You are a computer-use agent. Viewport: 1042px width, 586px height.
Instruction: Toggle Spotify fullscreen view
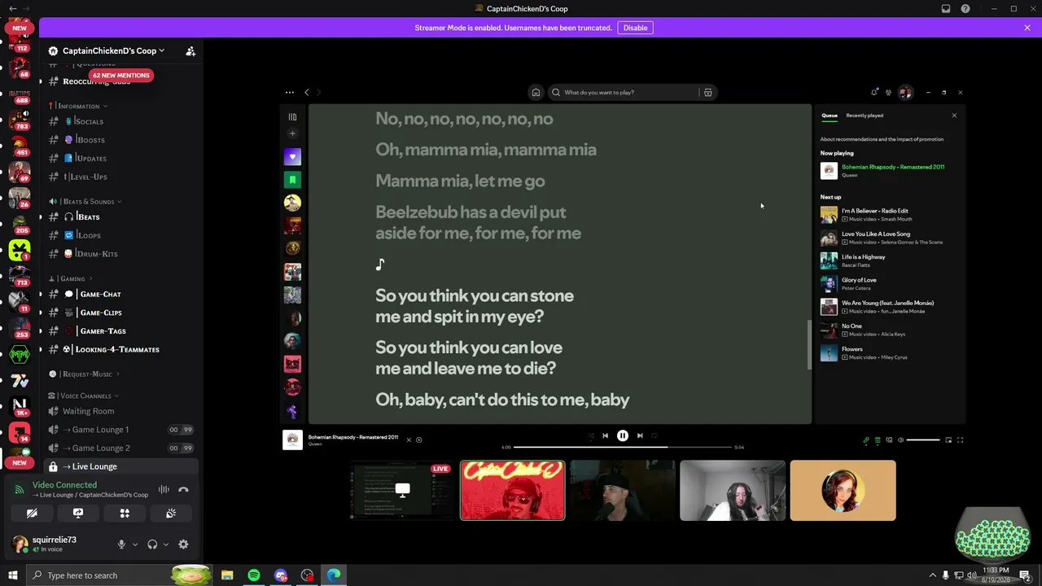point(960,440)
